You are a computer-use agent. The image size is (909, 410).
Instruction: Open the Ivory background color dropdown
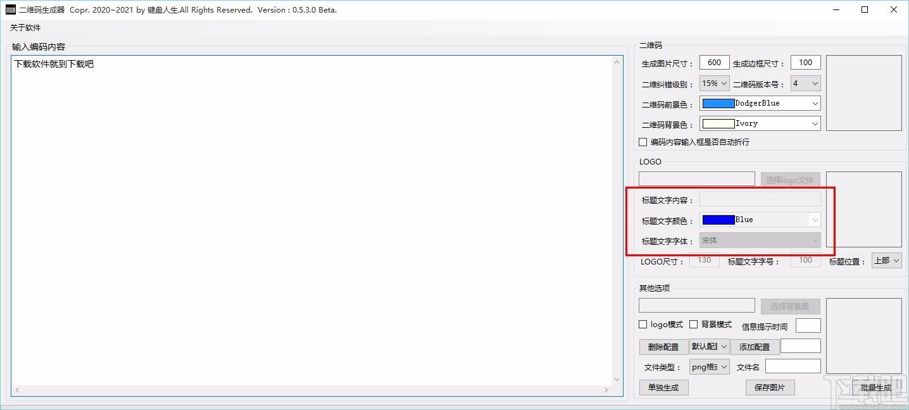pyautogui.click(x=760, y=124)
